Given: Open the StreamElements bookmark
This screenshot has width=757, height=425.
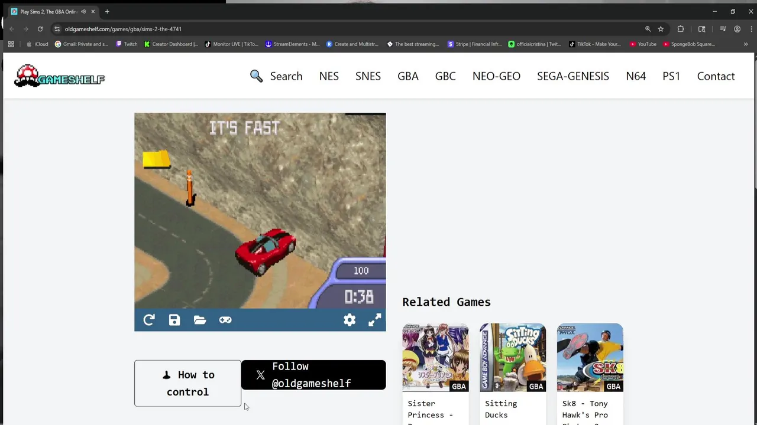Looking at the screenshot, I should coord(293,44).
